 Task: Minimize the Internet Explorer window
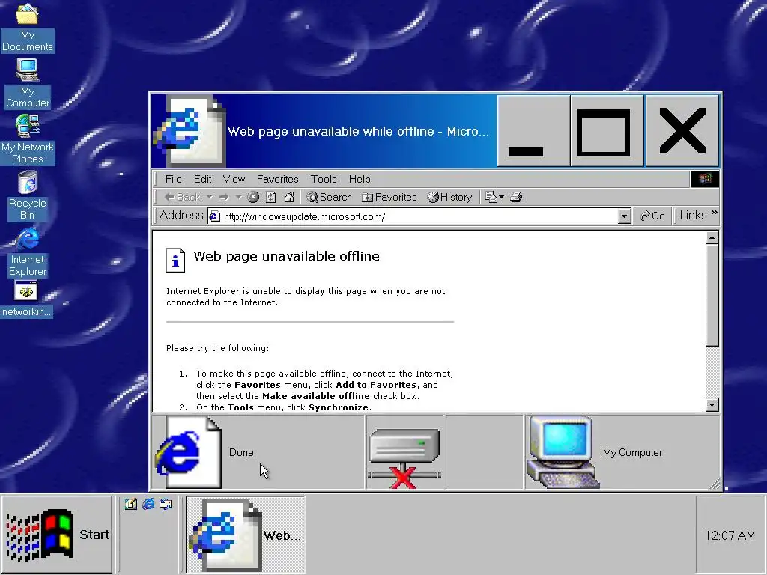point(533,131)
